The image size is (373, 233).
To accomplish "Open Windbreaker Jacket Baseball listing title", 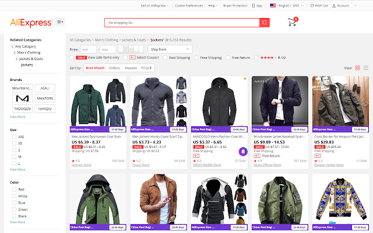I will pyautogui.click(x=280, y=137).
